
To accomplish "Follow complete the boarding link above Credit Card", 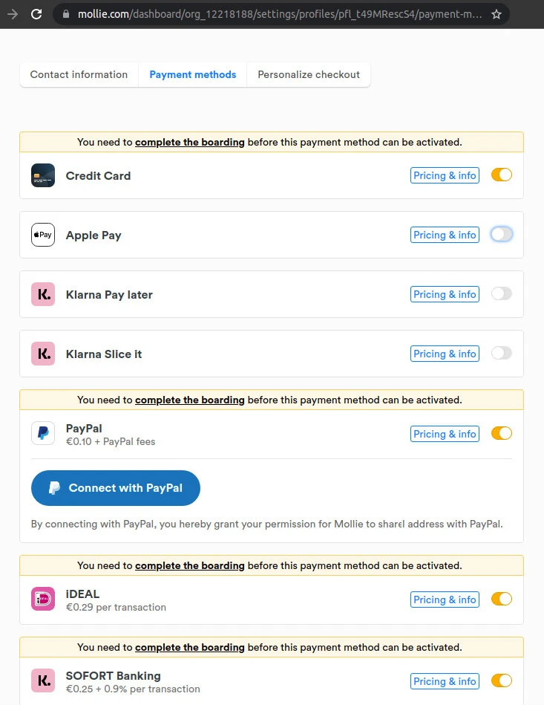I will point(189,142).
